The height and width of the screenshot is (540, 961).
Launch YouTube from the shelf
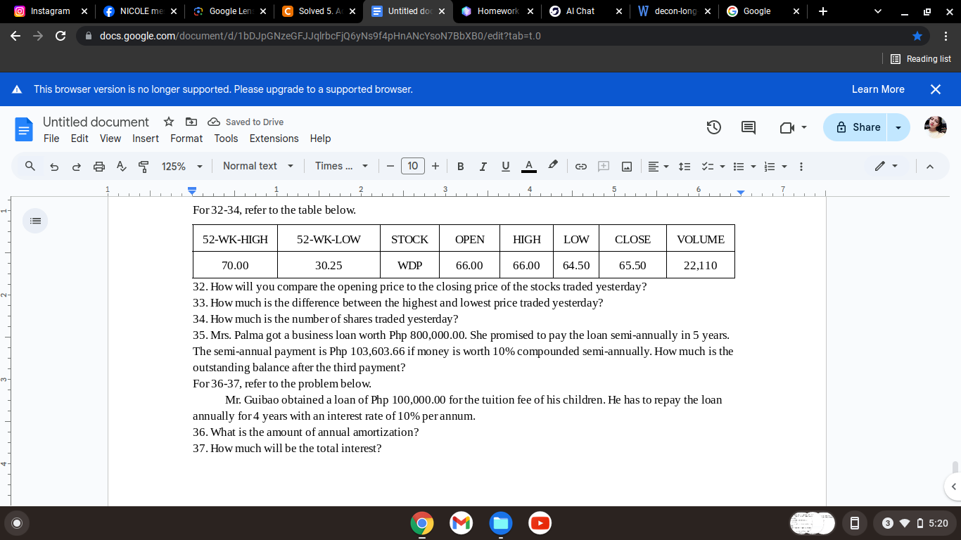click(x=540, y=523)
